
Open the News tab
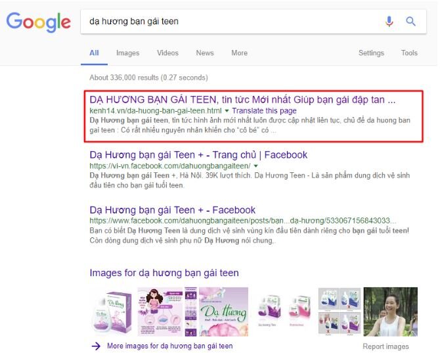pyautogui.click(x=205, y=53)
